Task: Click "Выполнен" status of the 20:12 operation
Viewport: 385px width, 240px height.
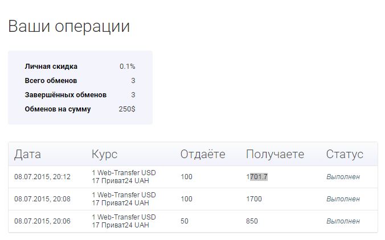Action: [x=343, y=177]
